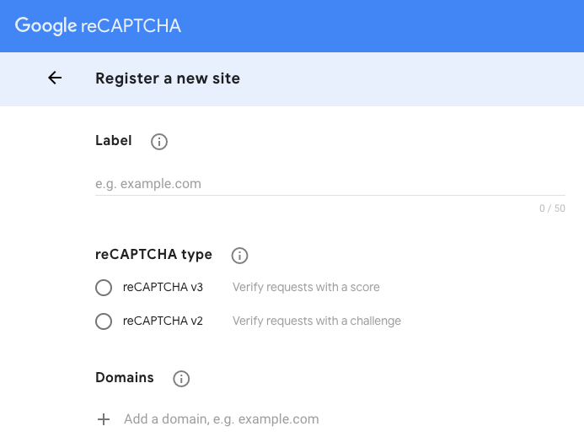Click "Verify requests with a challenge" description
The height and width of the screenshot is (448, 584).
pyautogui.click(x=317, y=321)
